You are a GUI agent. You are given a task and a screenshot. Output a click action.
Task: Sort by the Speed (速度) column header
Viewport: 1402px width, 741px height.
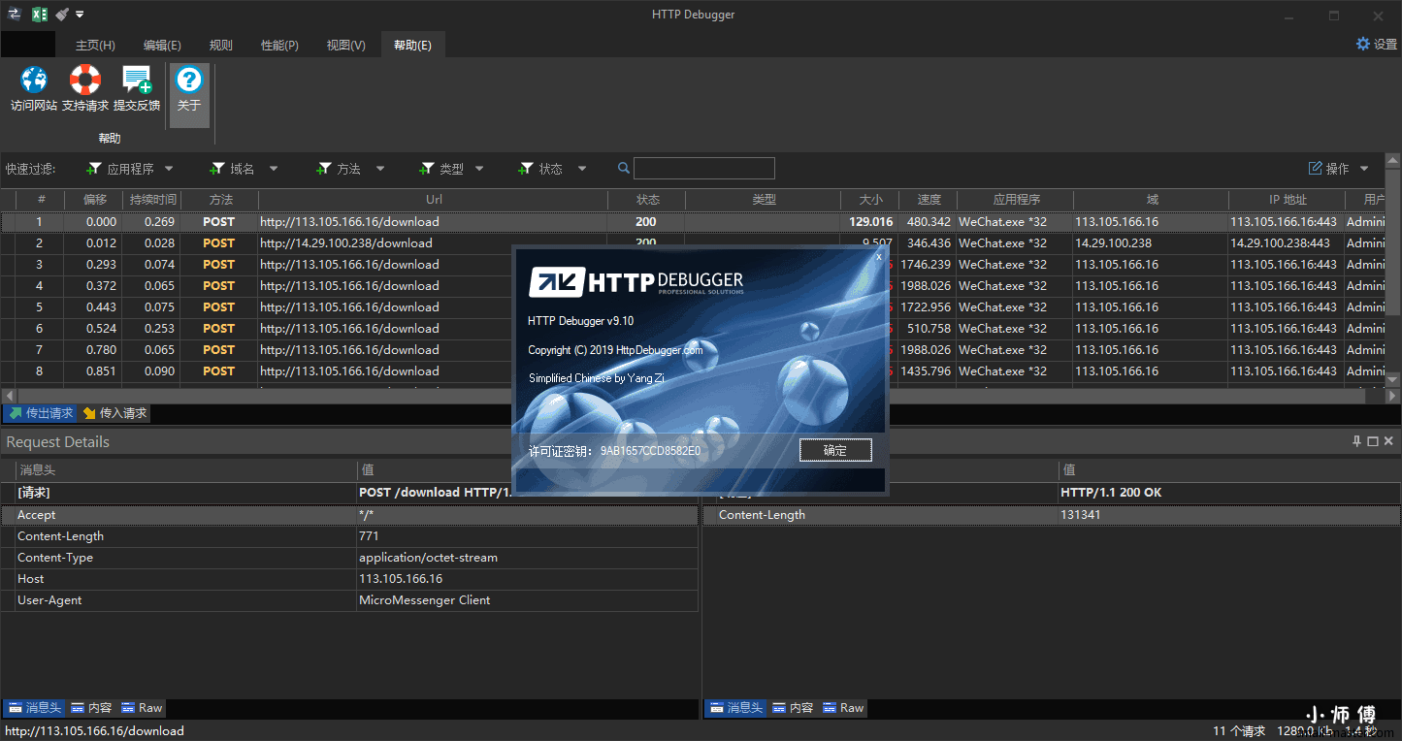[929, 200]
